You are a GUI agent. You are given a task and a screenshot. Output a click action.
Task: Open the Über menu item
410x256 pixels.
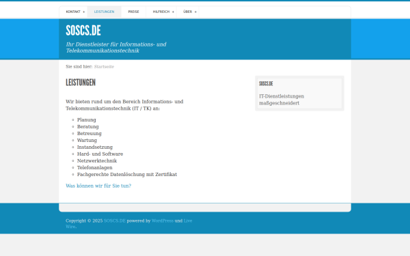coord(187,12)
